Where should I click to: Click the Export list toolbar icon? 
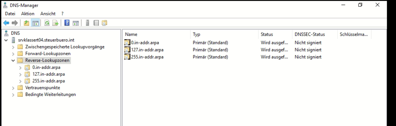55,23
